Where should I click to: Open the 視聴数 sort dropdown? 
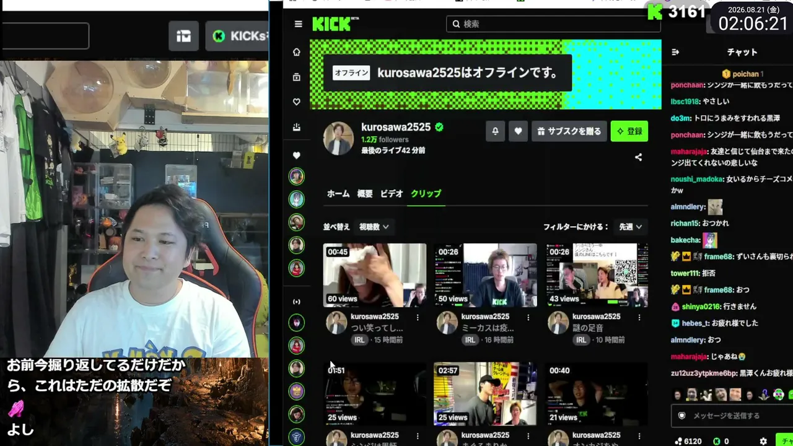(374, 227)
